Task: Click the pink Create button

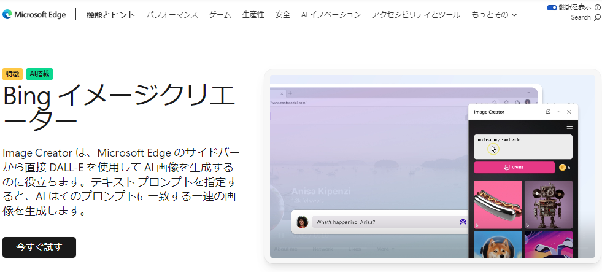Action: [x=514, y=167]
